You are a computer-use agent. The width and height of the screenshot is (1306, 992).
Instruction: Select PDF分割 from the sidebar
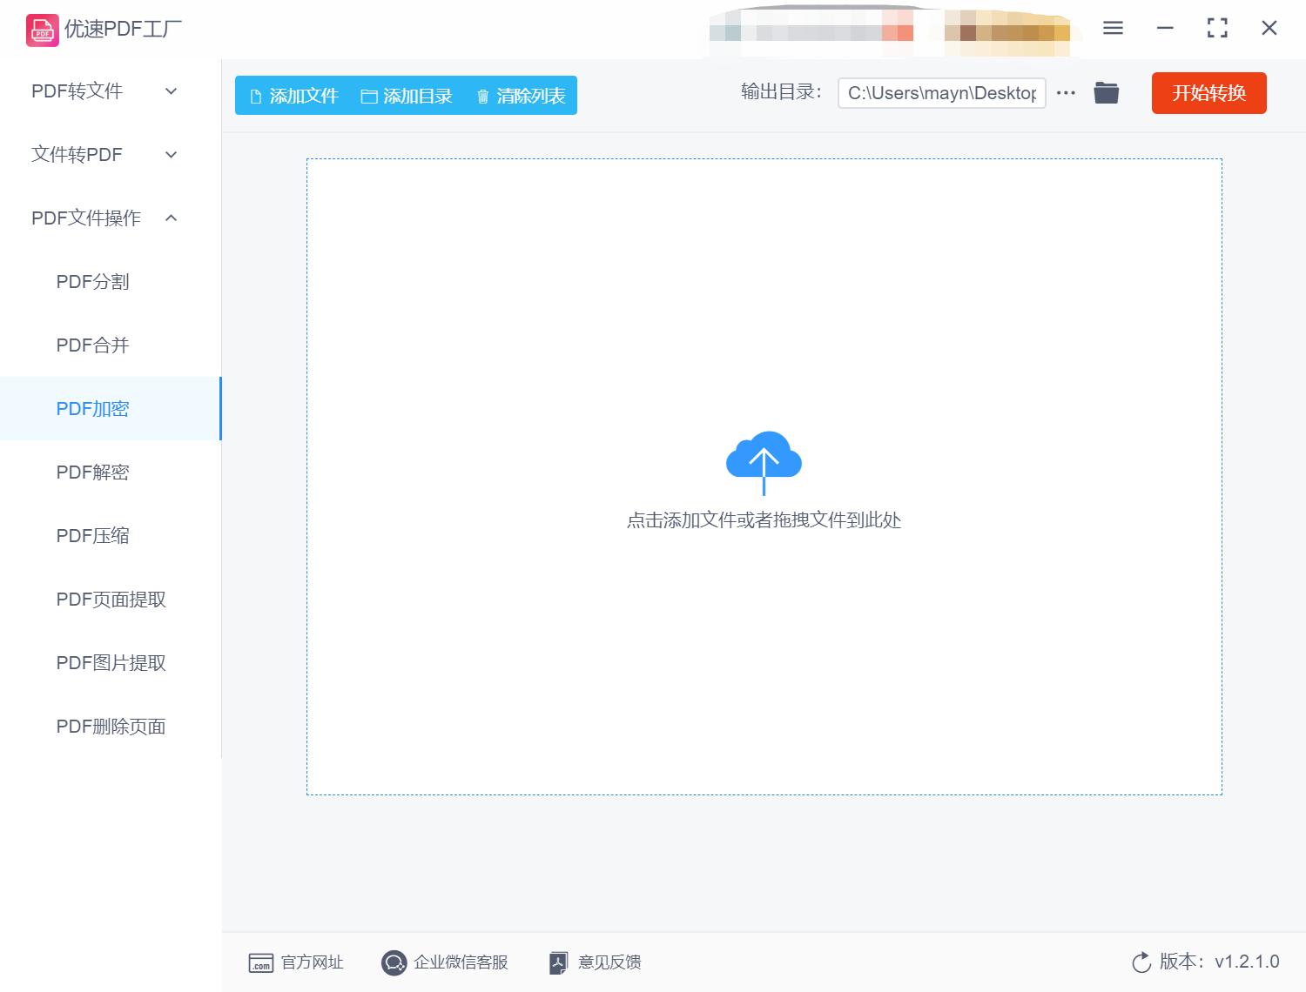[x=91, y=281]
